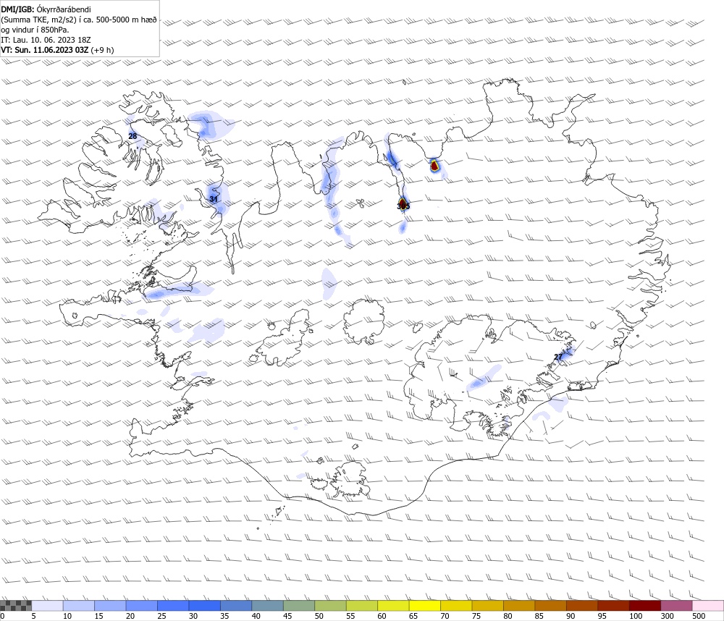Click the pale pink legend swatch above 500

(708, 606)
